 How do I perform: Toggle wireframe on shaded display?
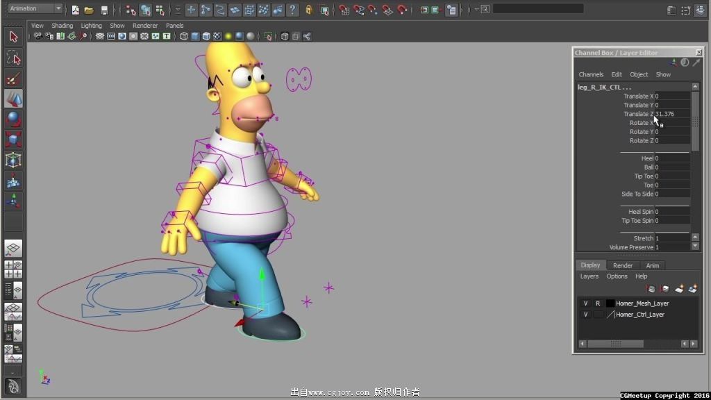[x=206, y=36]
